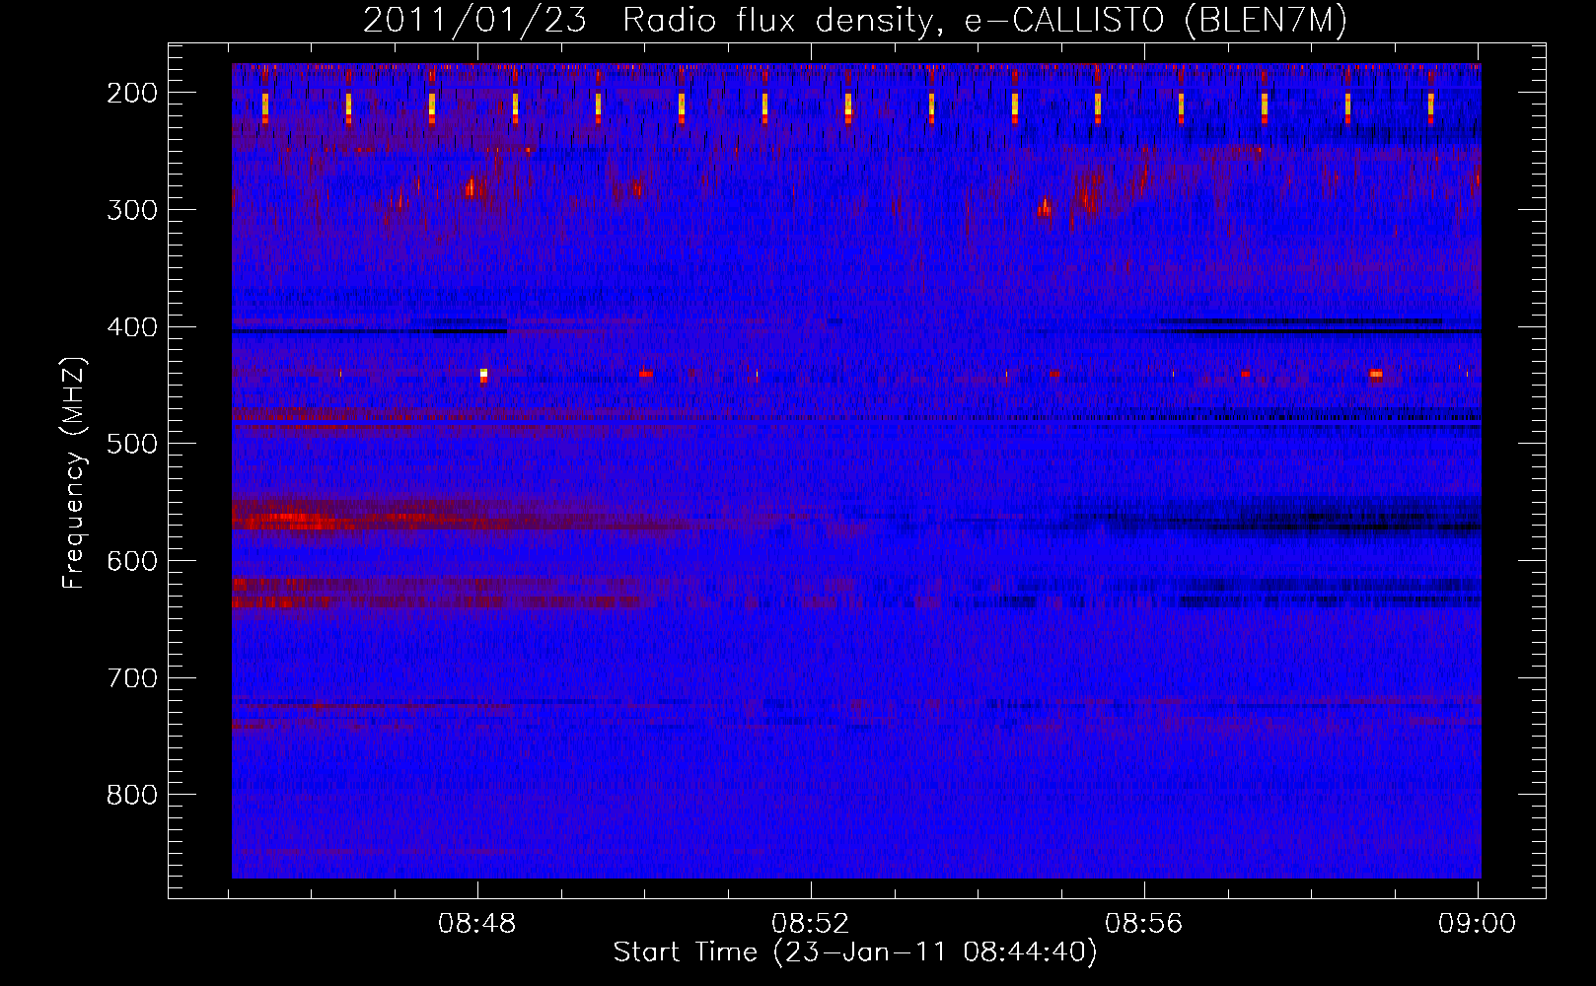1596x986 pixels.
Task: Click the bright white-yellow burst near 440 MHz at 08:48
Action: click(x=483, y=375)
